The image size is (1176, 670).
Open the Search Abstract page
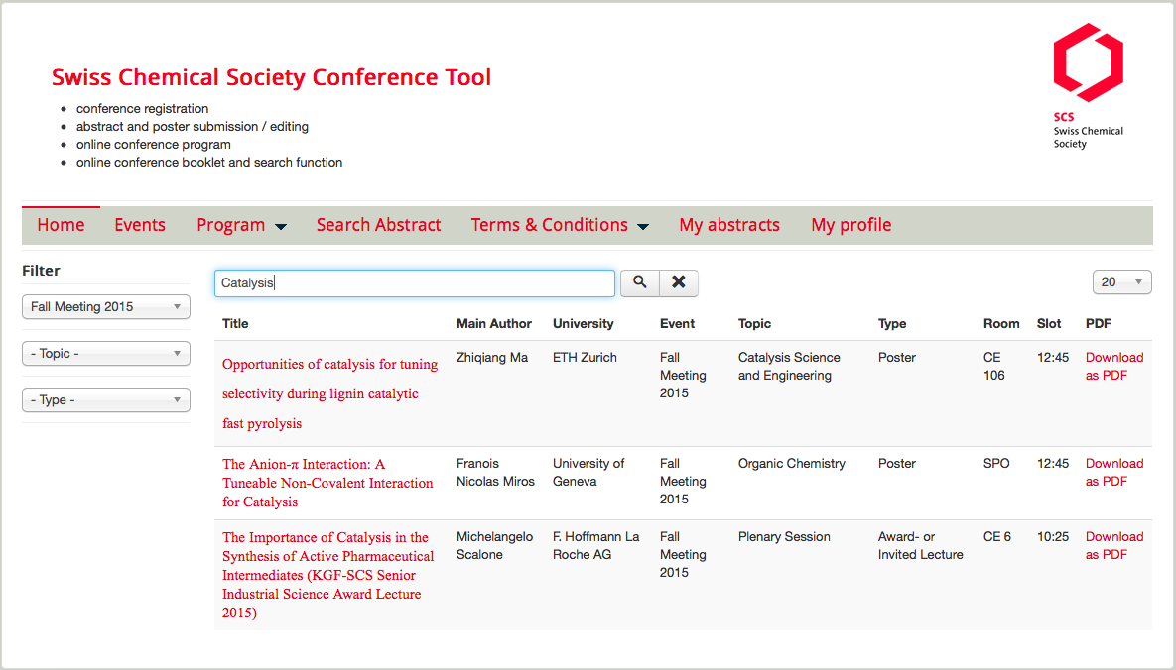[x=378, y=225]
